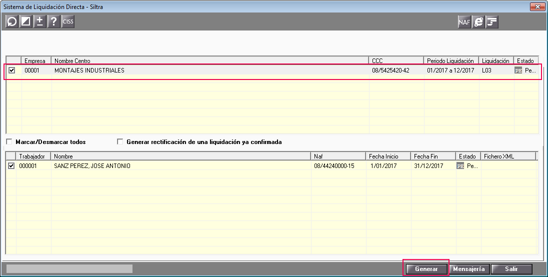Uncheck the MONTAJES INDUSTRIALES company checkbox
This screenshot has width=548, height=277.
[x=12, y=70]
